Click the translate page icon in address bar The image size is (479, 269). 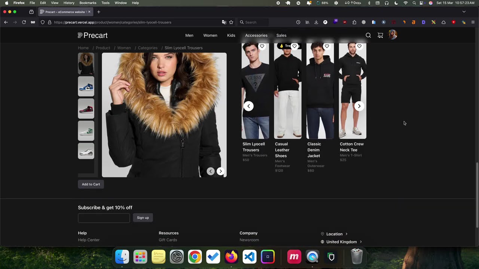[x=224, y=22]
